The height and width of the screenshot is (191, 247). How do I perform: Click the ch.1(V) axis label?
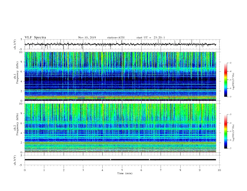(x=15, y=44)
